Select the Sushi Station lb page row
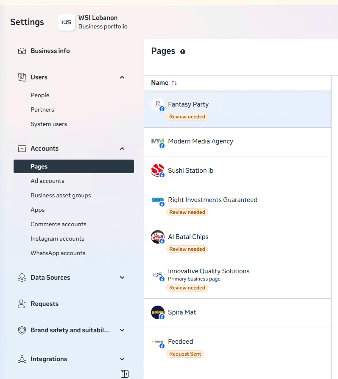 pyautogui.click(x=237, y=171)
